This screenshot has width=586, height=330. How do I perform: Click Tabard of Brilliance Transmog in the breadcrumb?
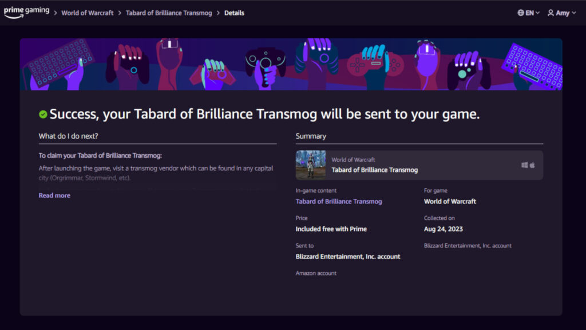[169, 12]
